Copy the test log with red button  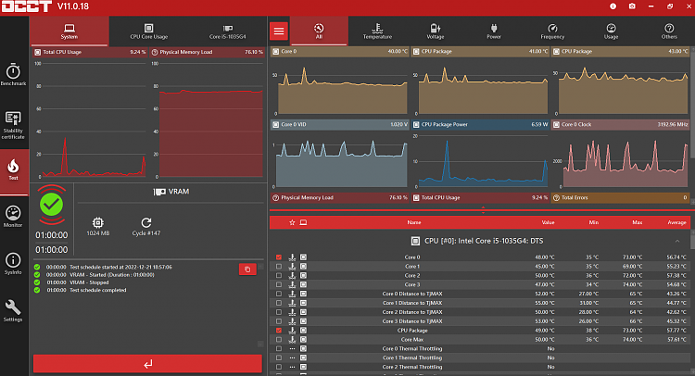pos(246,269)
